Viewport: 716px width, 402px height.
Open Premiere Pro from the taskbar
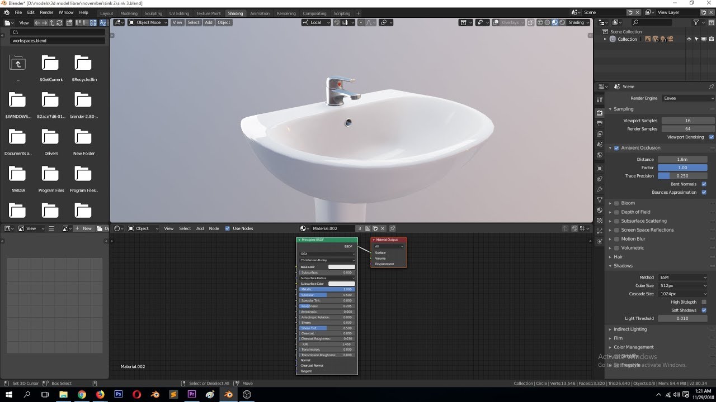pyautogui.click(x=191, y=394)
